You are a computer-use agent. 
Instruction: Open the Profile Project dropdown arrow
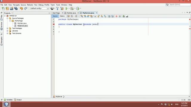pos(81,9)
